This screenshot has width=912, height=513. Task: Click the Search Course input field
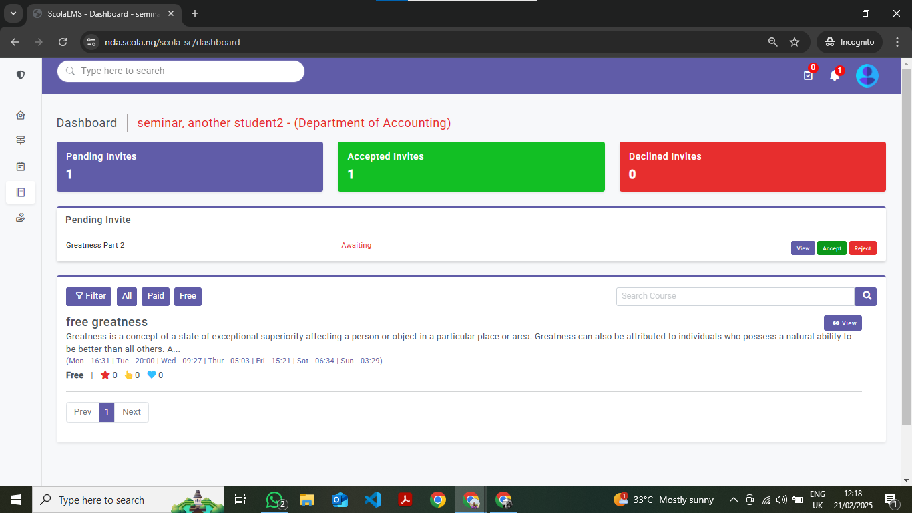(x=735, y=296)
